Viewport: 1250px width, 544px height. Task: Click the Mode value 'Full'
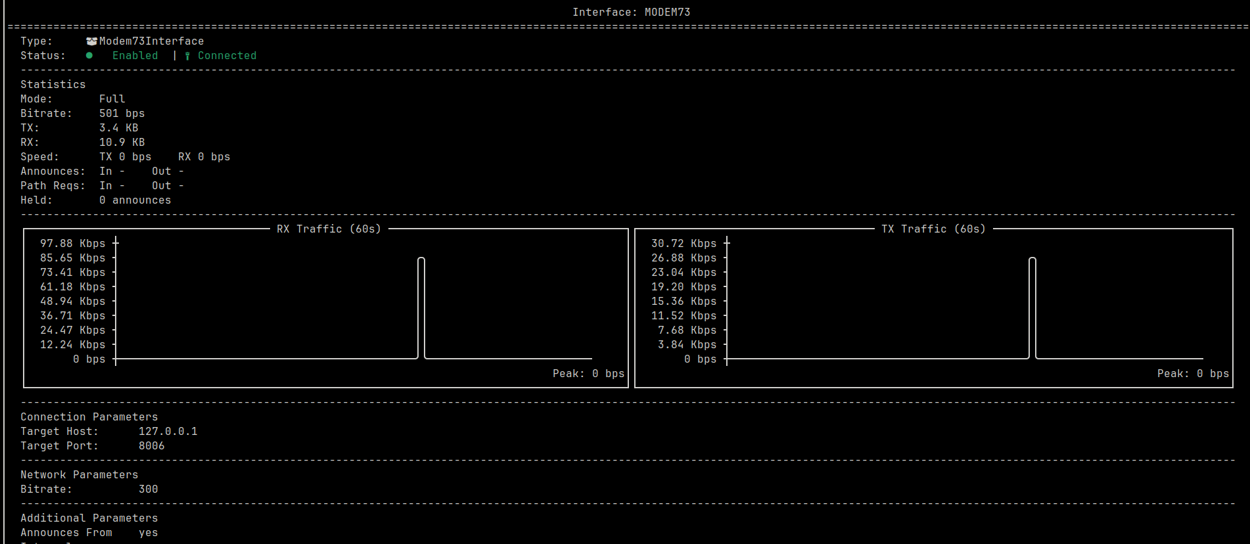112,99
